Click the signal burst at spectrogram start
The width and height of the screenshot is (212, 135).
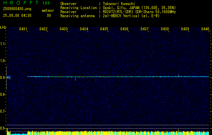click(x=9, y=77)
